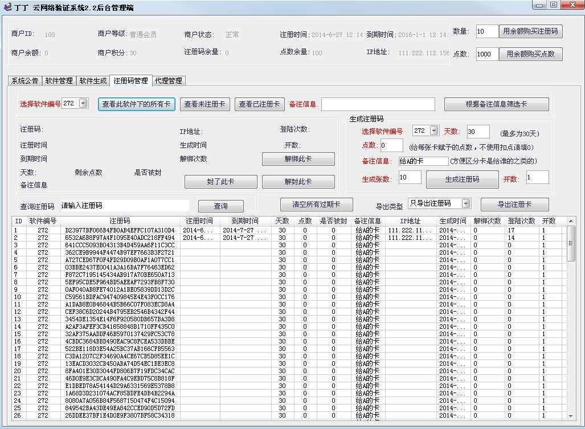Viewport: 585px width, 429px height.
Task: Select code D23977BF066B4FB0AB4EFFC107A310D4
Action: tap(120, 230)
